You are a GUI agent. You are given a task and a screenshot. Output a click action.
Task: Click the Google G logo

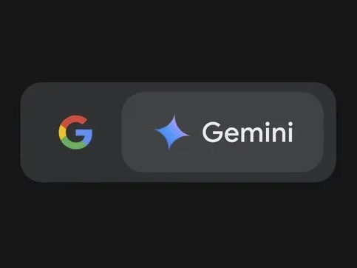(75, 133)
